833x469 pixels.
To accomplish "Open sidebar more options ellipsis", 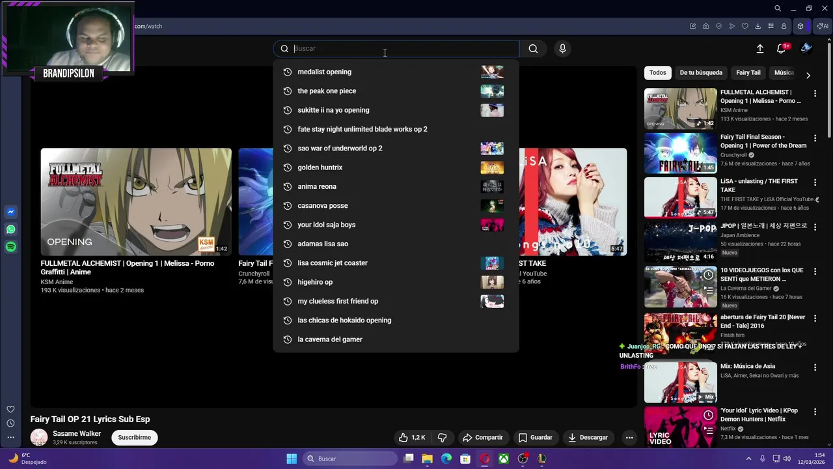I will click(x=10, y=437).
